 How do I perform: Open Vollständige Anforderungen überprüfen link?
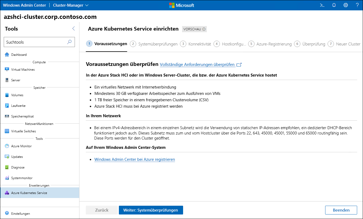[197, 65]
